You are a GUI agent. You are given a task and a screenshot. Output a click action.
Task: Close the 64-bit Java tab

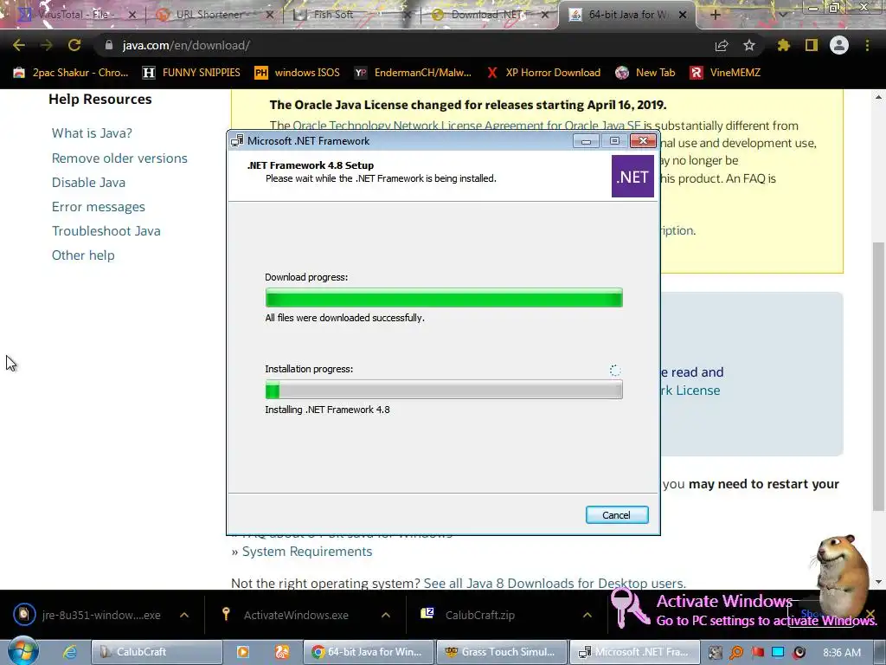[x=683, y=15]
